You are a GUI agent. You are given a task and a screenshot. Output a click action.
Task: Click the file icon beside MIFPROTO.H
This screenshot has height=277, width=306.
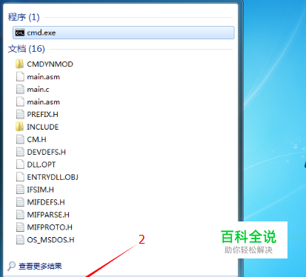(20, 227)
